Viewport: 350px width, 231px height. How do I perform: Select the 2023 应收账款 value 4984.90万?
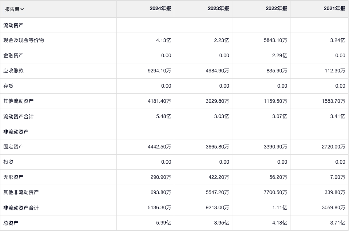217,71
